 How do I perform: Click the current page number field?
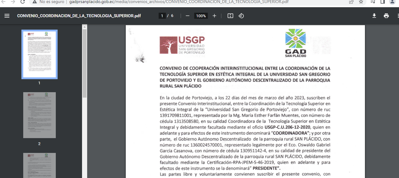tap(162, 16)
